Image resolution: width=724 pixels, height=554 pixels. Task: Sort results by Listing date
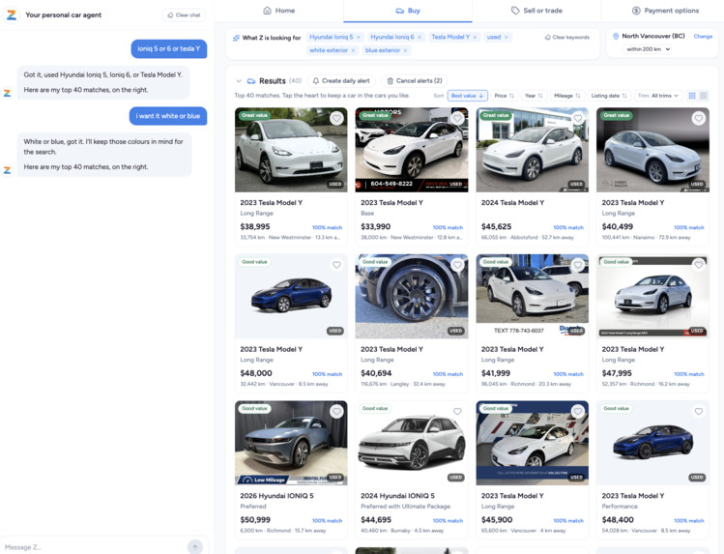click(609, 96)
